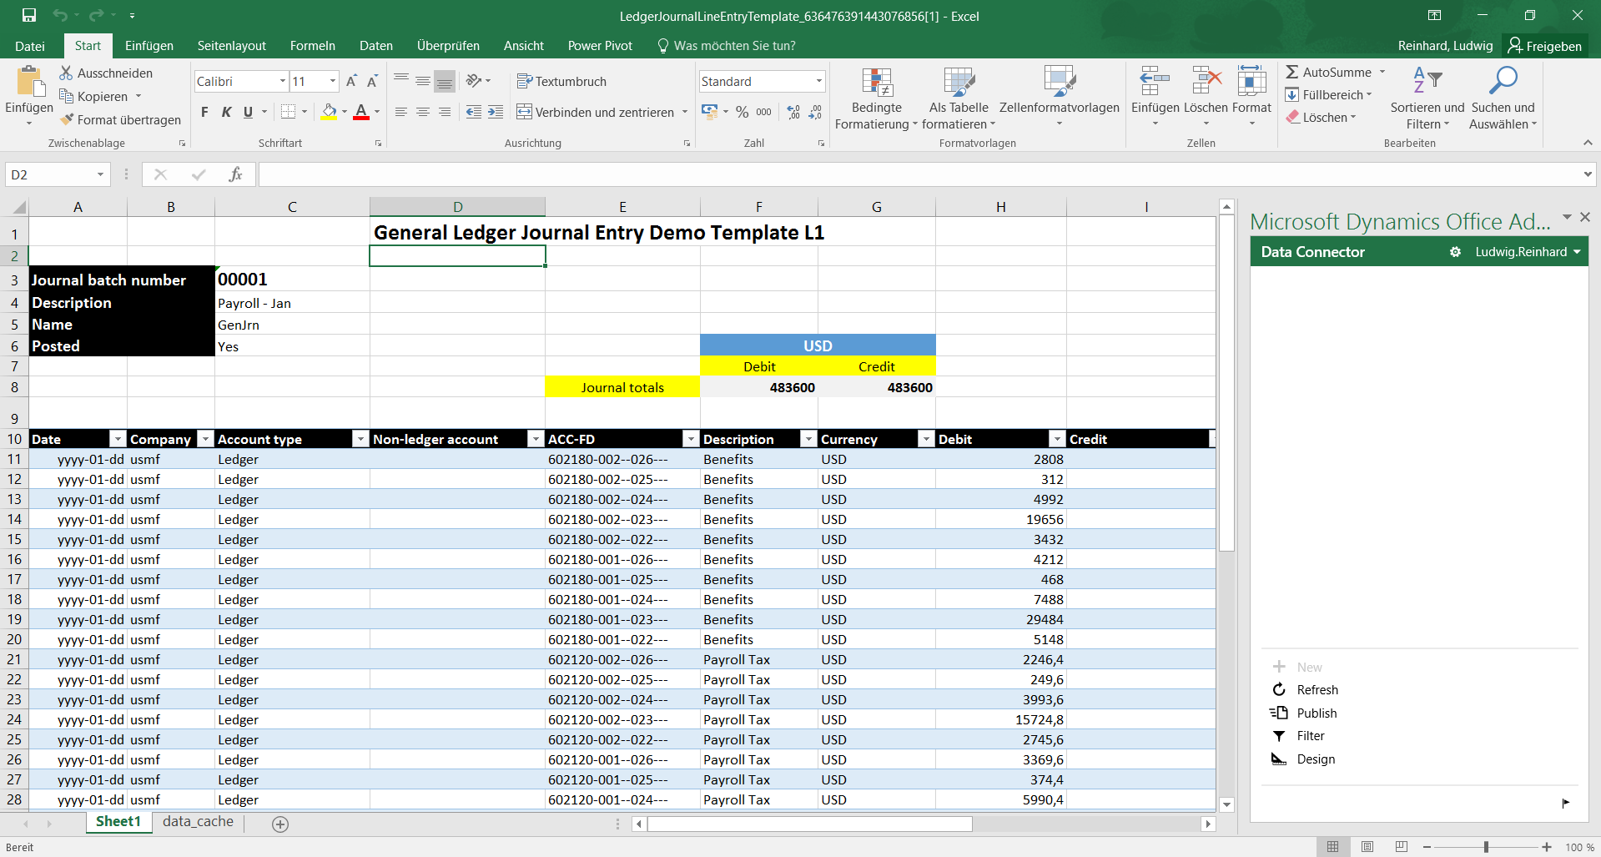Switch to the data_cache sheet tab
This screenshot has width=1601, height=857.
pos(198,821)
